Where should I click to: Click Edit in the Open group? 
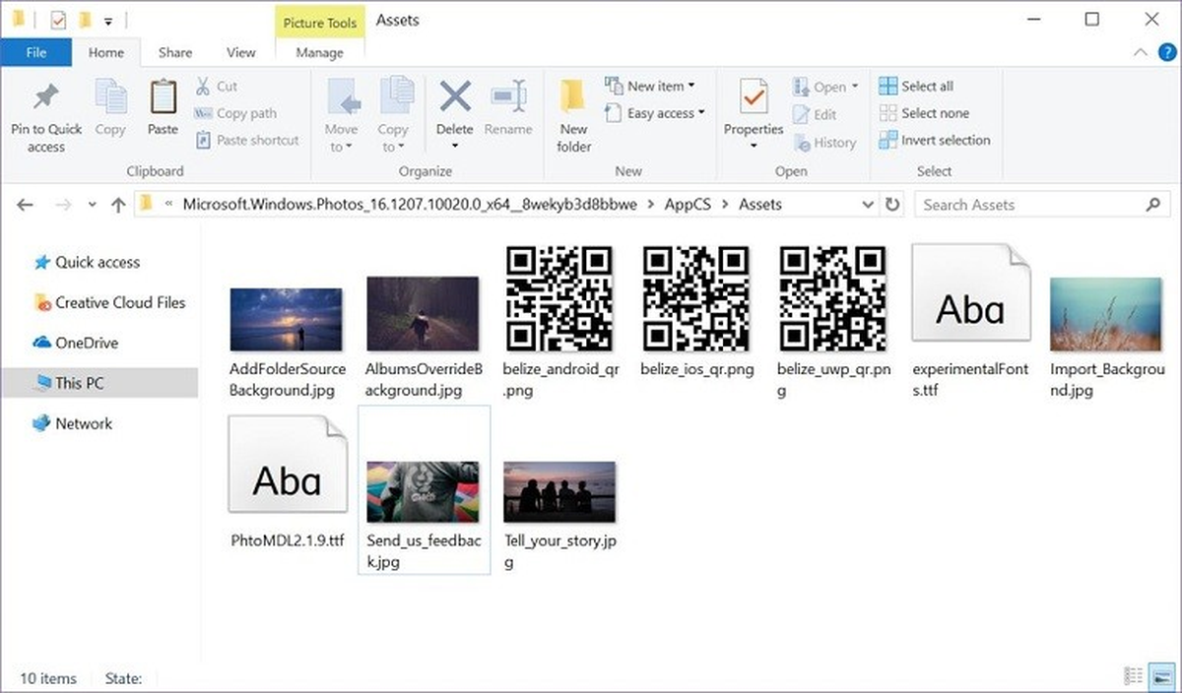pyautogui.click(x=815, y=114)
